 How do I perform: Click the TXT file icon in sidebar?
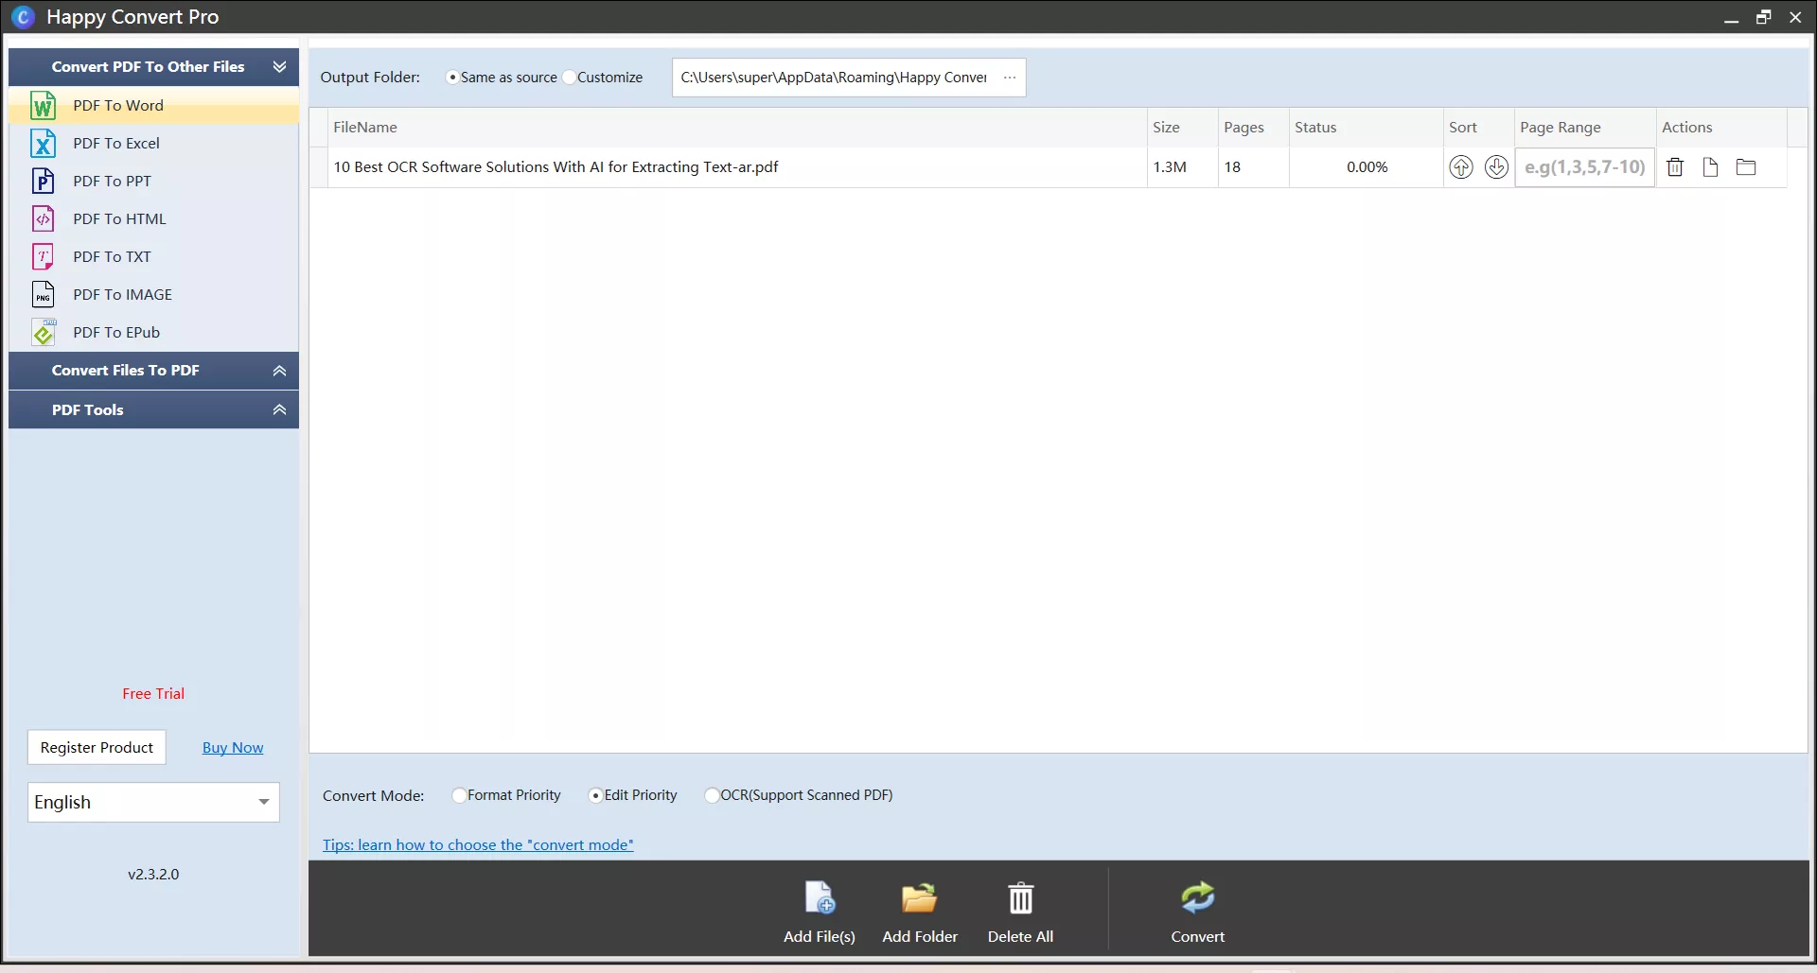(43, 256)
